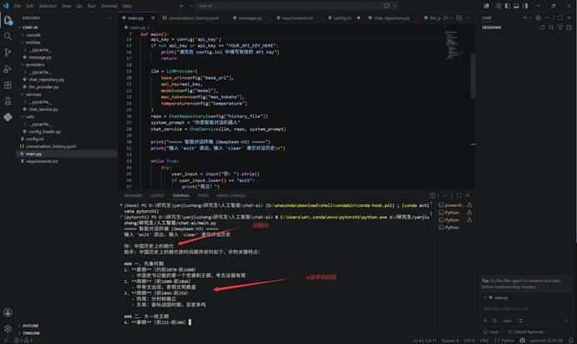Start a new chat with the plus icon
This screenshot has width=577, height=344.
525,17
